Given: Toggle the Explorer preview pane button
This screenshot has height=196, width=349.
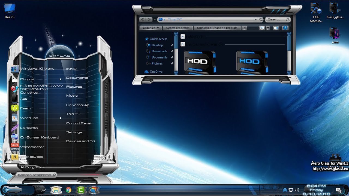Looking at the screenshot, I should tap(276, 28).
